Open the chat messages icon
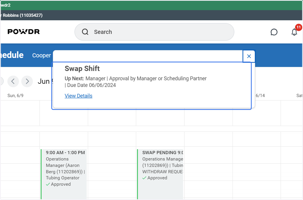303x200 pixels. tap(274, 32)
